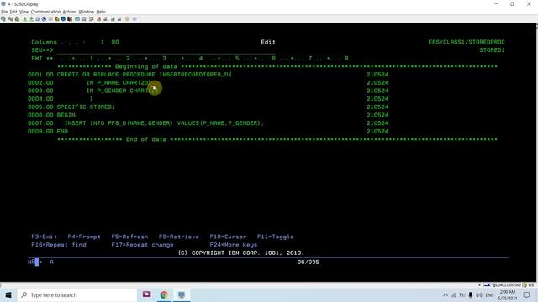Viewport: 538px width, 302px height.
Task: Open the Help menu
Action: (x=101, y=12)
